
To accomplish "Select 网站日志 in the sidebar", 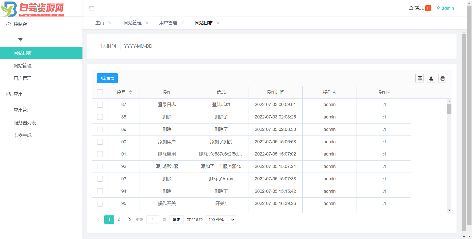I will (41, 53).
